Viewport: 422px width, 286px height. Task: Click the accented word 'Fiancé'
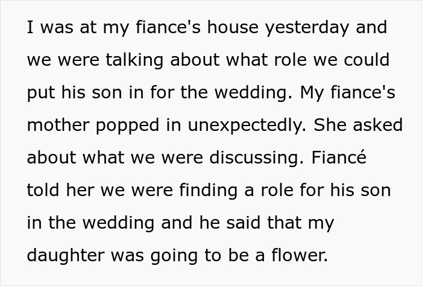339,157
